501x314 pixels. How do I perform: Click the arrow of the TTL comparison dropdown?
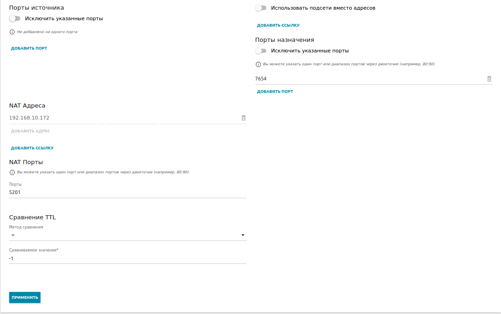click(242, 235)
